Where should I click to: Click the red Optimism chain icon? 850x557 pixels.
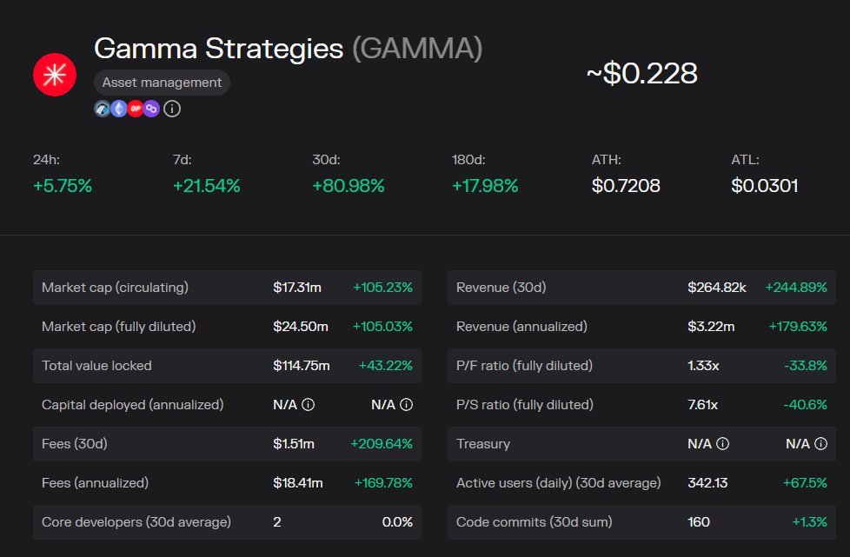135,109
